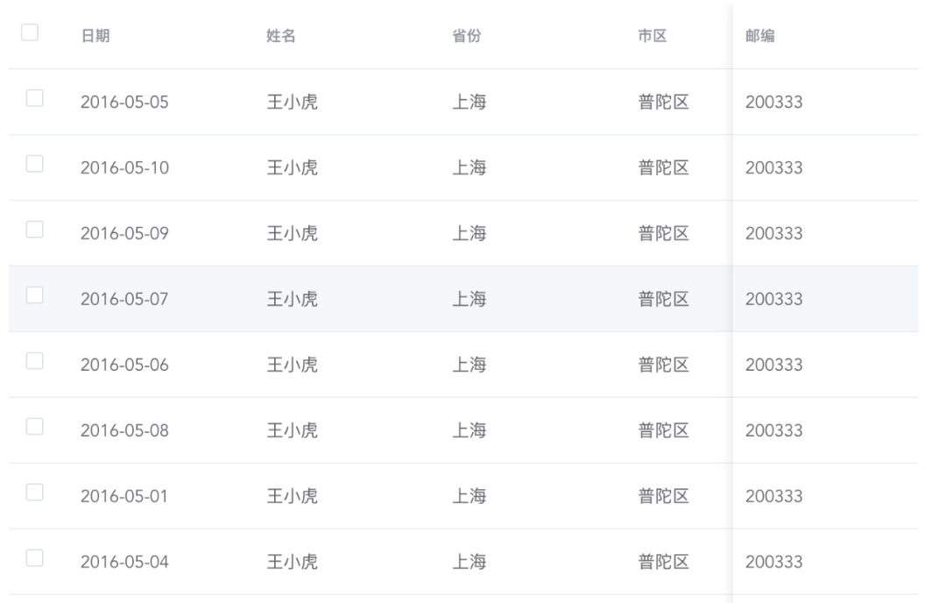Image resolution: width=946 pixels, height=603 pixels.
Task: Click postcode 200333 in the 2016-05-01 row
Action: (x=773, y=497)
